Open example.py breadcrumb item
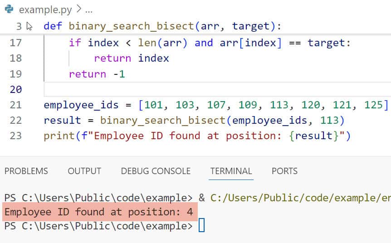This screenshot has width=391, height=243. tap(45, 10)
